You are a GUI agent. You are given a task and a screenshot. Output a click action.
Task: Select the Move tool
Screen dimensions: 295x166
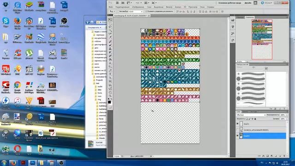tap(110, 19)
